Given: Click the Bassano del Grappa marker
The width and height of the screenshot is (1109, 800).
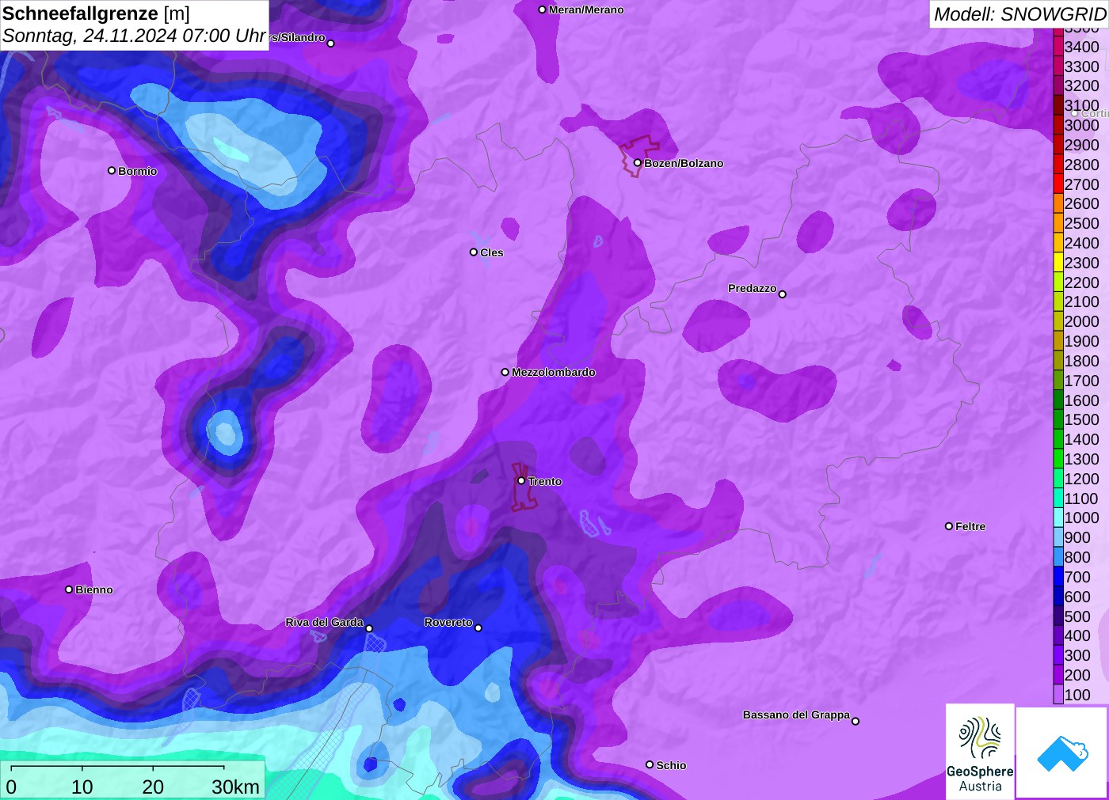Looking at the screenshot, I should point(856,721).
